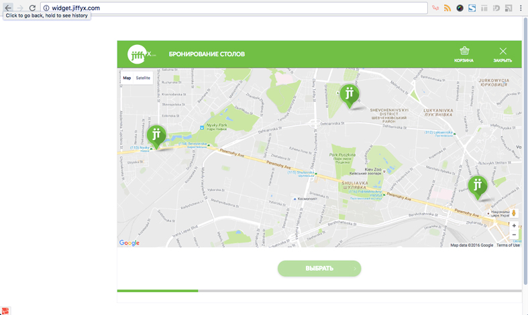Click the RSS feed extension icon

(447, 8)
